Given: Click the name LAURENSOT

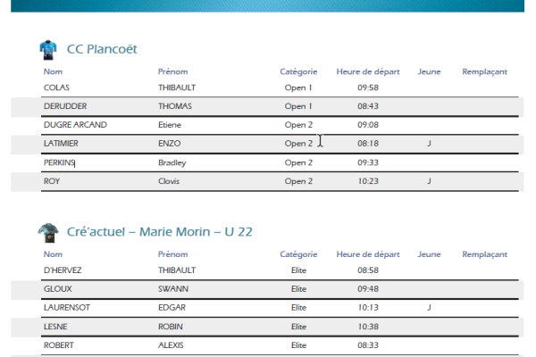Looking at the screenshot, I should coord(67,308).
